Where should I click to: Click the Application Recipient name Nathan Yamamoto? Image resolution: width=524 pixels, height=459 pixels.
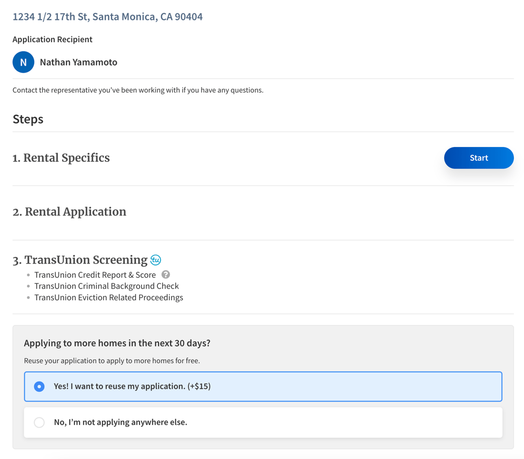(x=78, y=62)
